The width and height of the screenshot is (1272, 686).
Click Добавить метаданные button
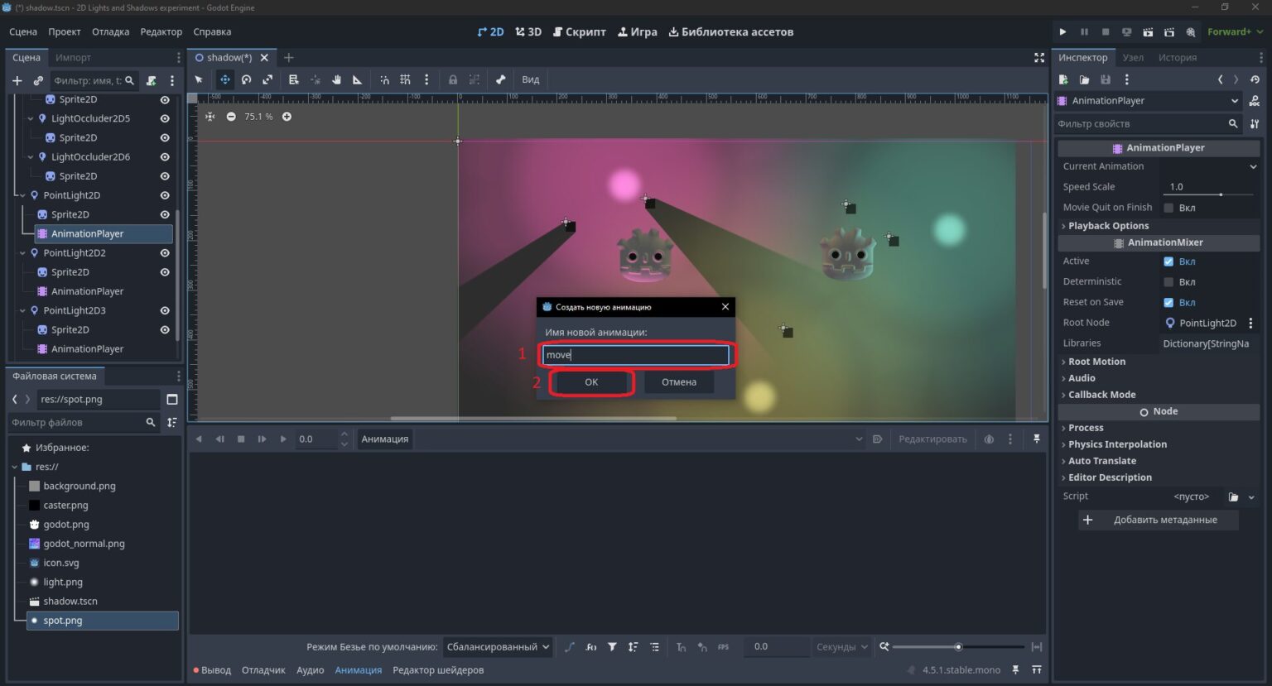click(1158, 520)
